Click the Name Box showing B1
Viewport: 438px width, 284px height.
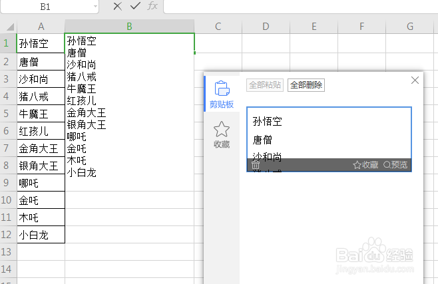pos(45,7)
